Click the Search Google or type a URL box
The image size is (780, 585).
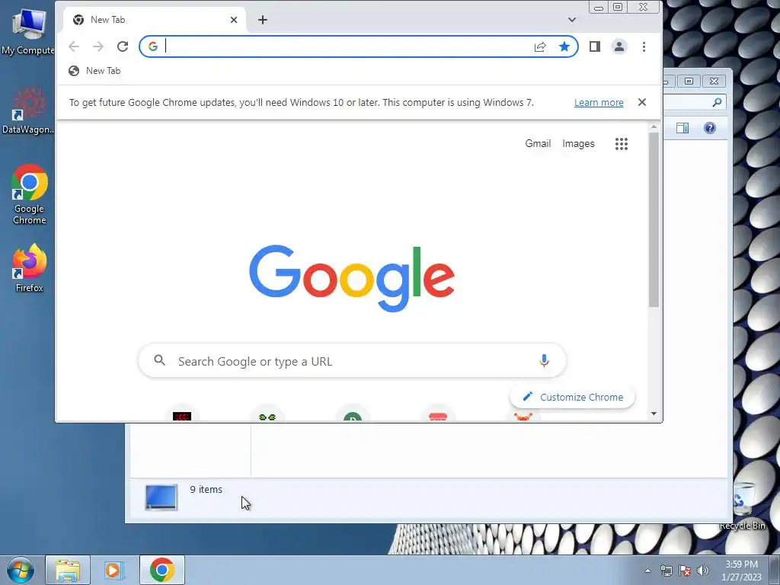[352, 360]
